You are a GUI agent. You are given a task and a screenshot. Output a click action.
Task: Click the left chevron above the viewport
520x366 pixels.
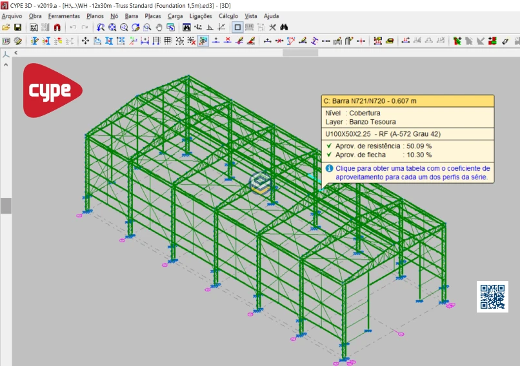(x=16, y=53)
